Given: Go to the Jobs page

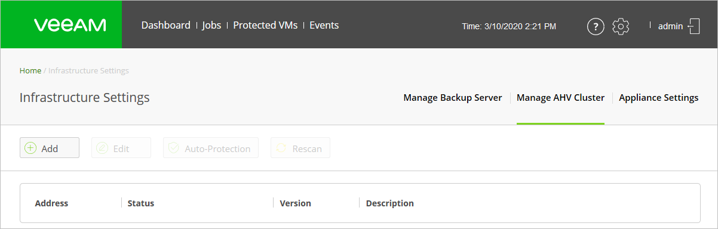Looking at the screenshot, I should point(211,25).
